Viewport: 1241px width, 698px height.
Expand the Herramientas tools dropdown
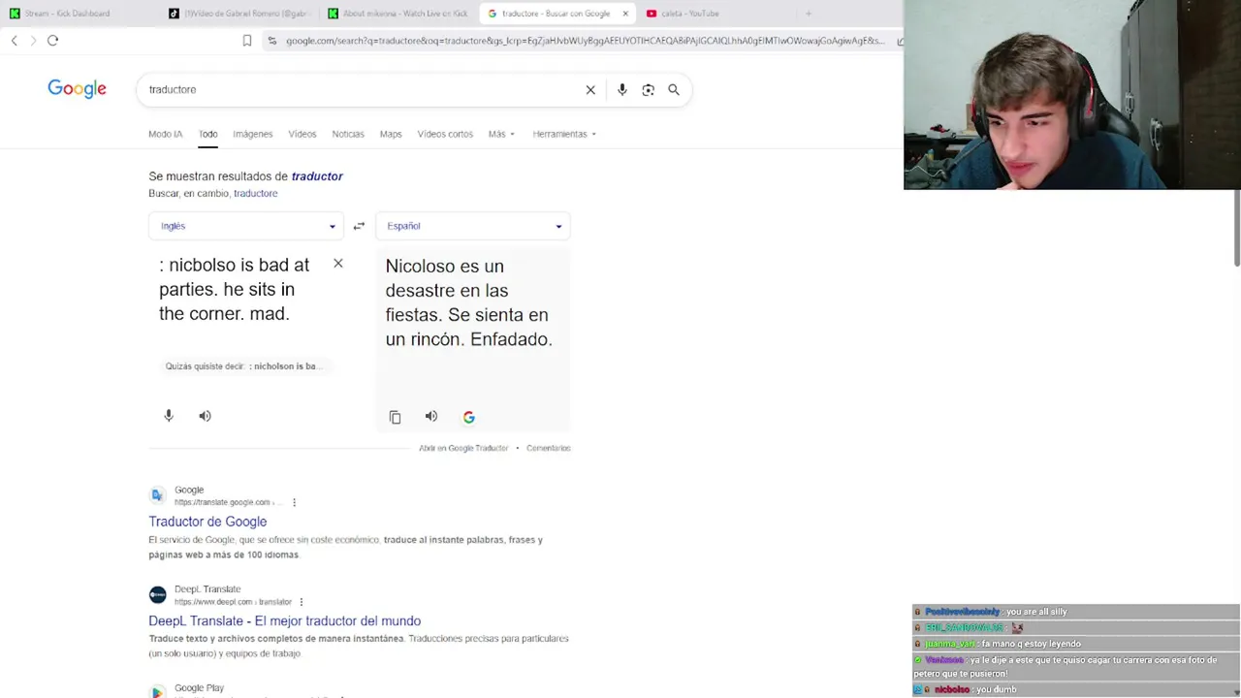tap(564, 134)
